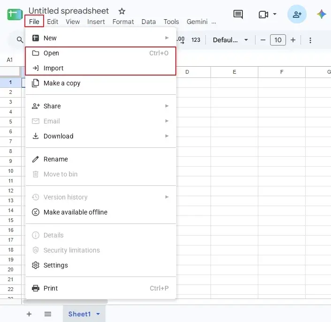Add a new sheet with plus button
Viewport: 331px width, 322px height.
pyautogui.click(x=29, y=314)
